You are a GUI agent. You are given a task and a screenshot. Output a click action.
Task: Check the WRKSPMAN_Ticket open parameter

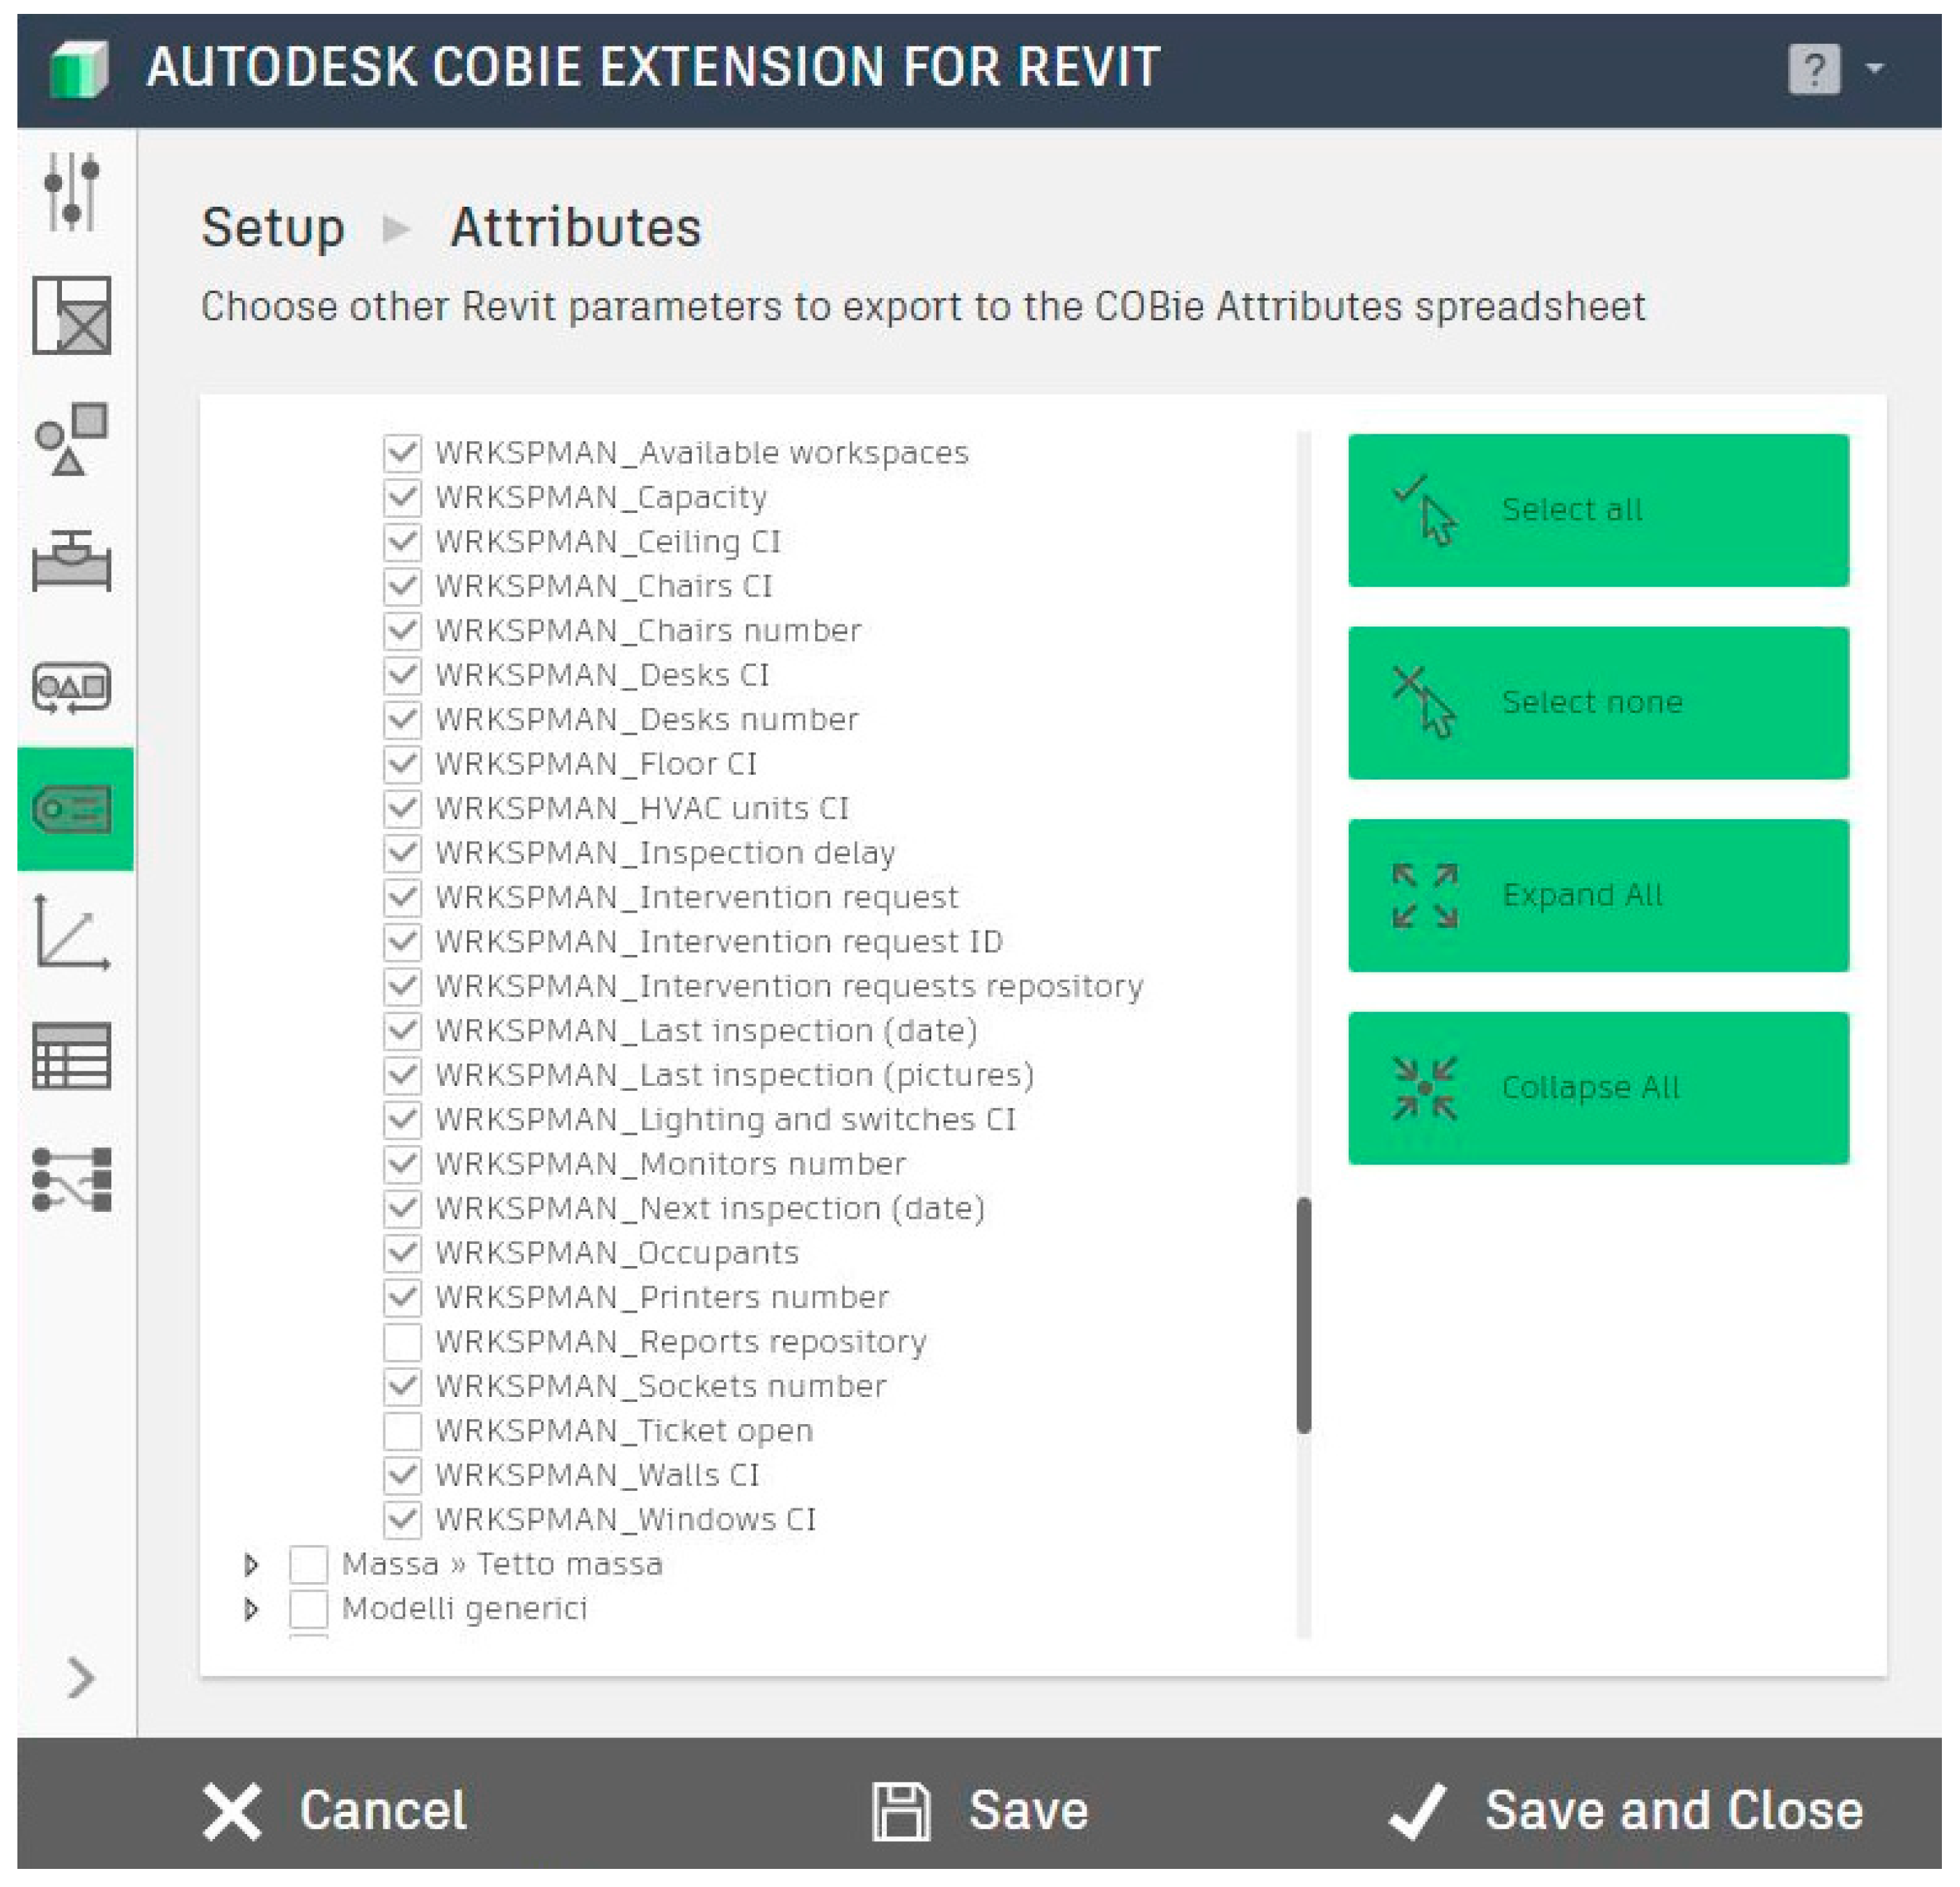pos(404,1430)
